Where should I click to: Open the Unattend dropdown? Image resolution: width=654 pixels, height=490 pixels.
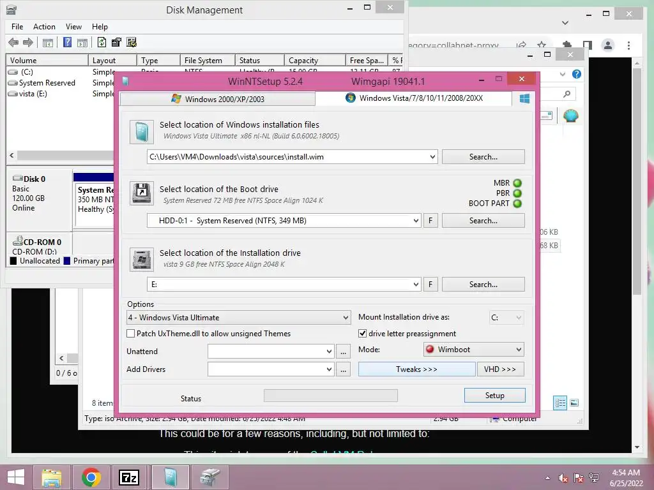point(329,352)
